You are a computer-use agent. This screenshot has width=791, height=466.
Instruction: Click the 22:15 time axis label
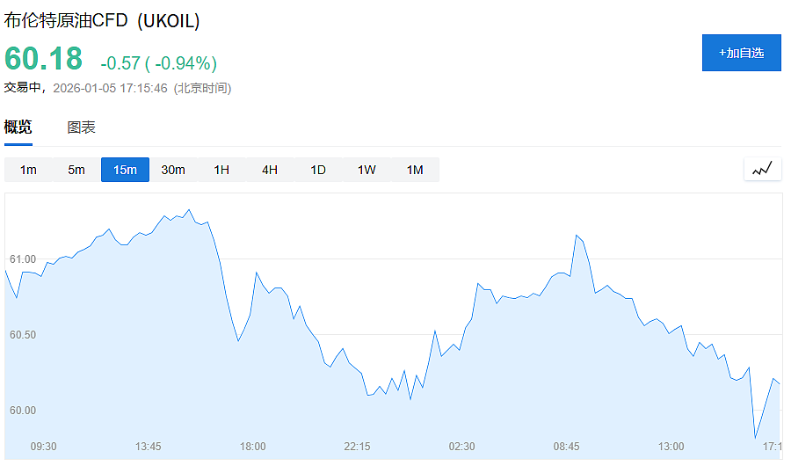(x=357, y=447)
